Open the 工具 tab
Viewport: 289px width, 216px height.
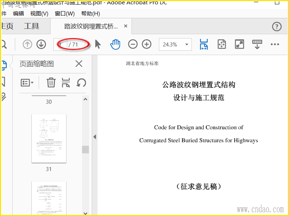(x=31, y=26)
